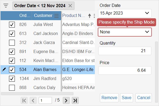
Task: Click the Order Date filter chip label
Action: pyautogui.click(x=40, y=6)
